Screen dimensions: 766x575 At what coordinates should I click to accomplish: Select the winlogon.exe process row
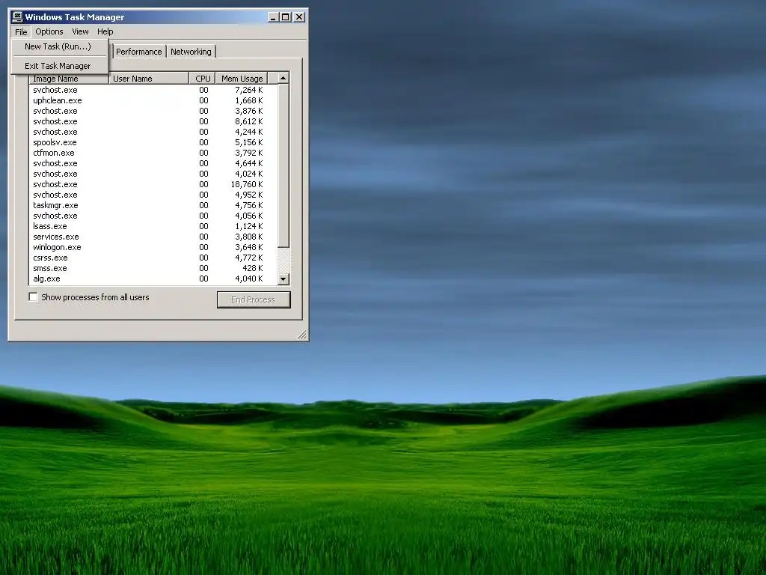pyautogui.click(x=153, y=247)
